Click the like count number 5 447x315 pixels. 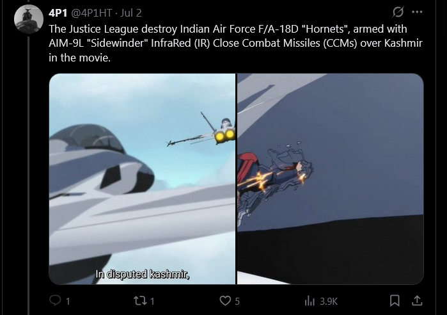coord(237,302)
